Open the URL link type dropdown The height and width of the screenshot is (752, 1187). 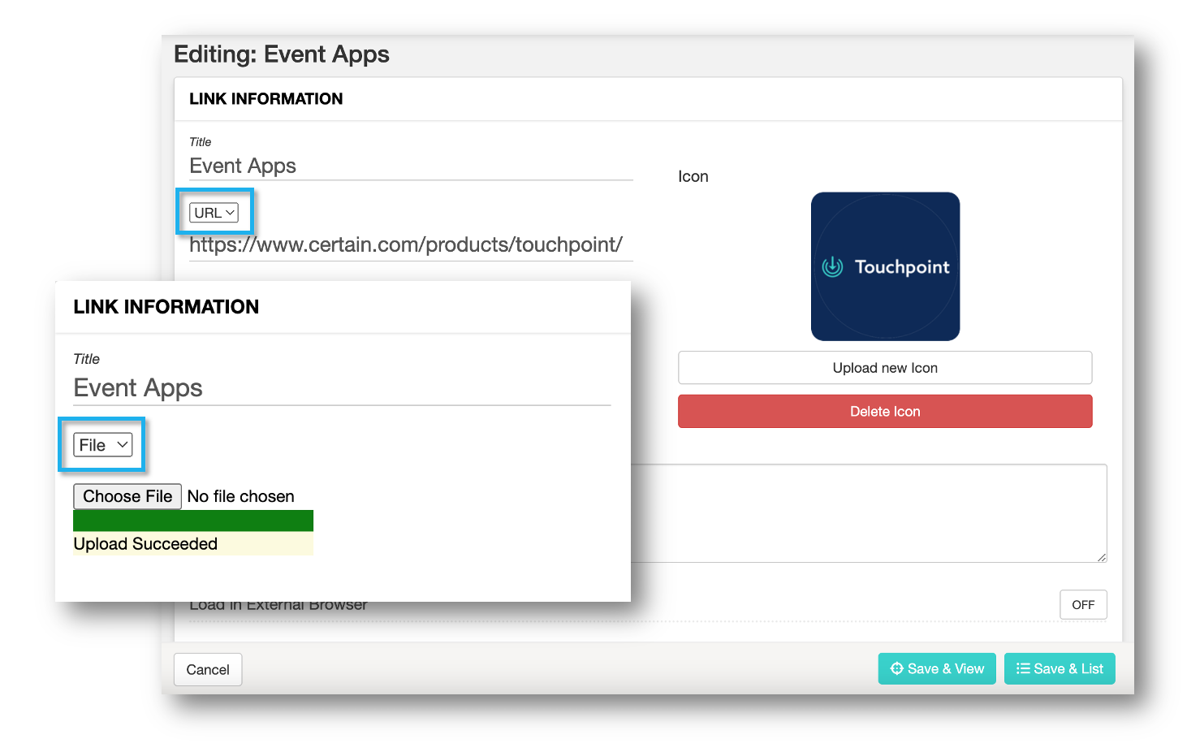[214, 213]
